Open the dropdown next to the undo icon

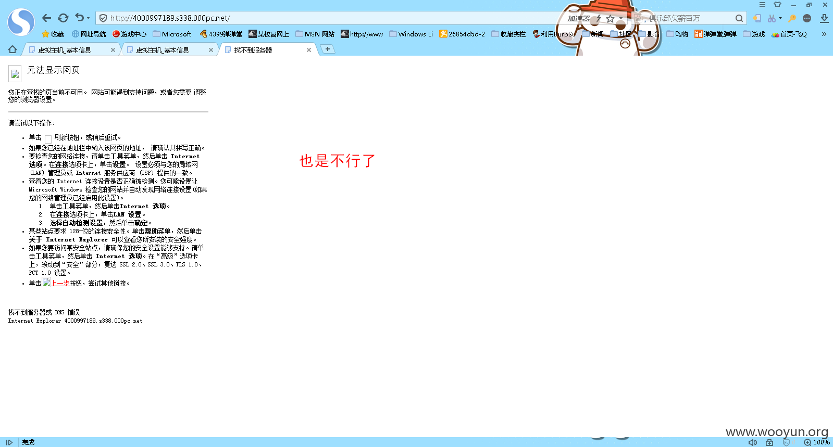point(88,18)
